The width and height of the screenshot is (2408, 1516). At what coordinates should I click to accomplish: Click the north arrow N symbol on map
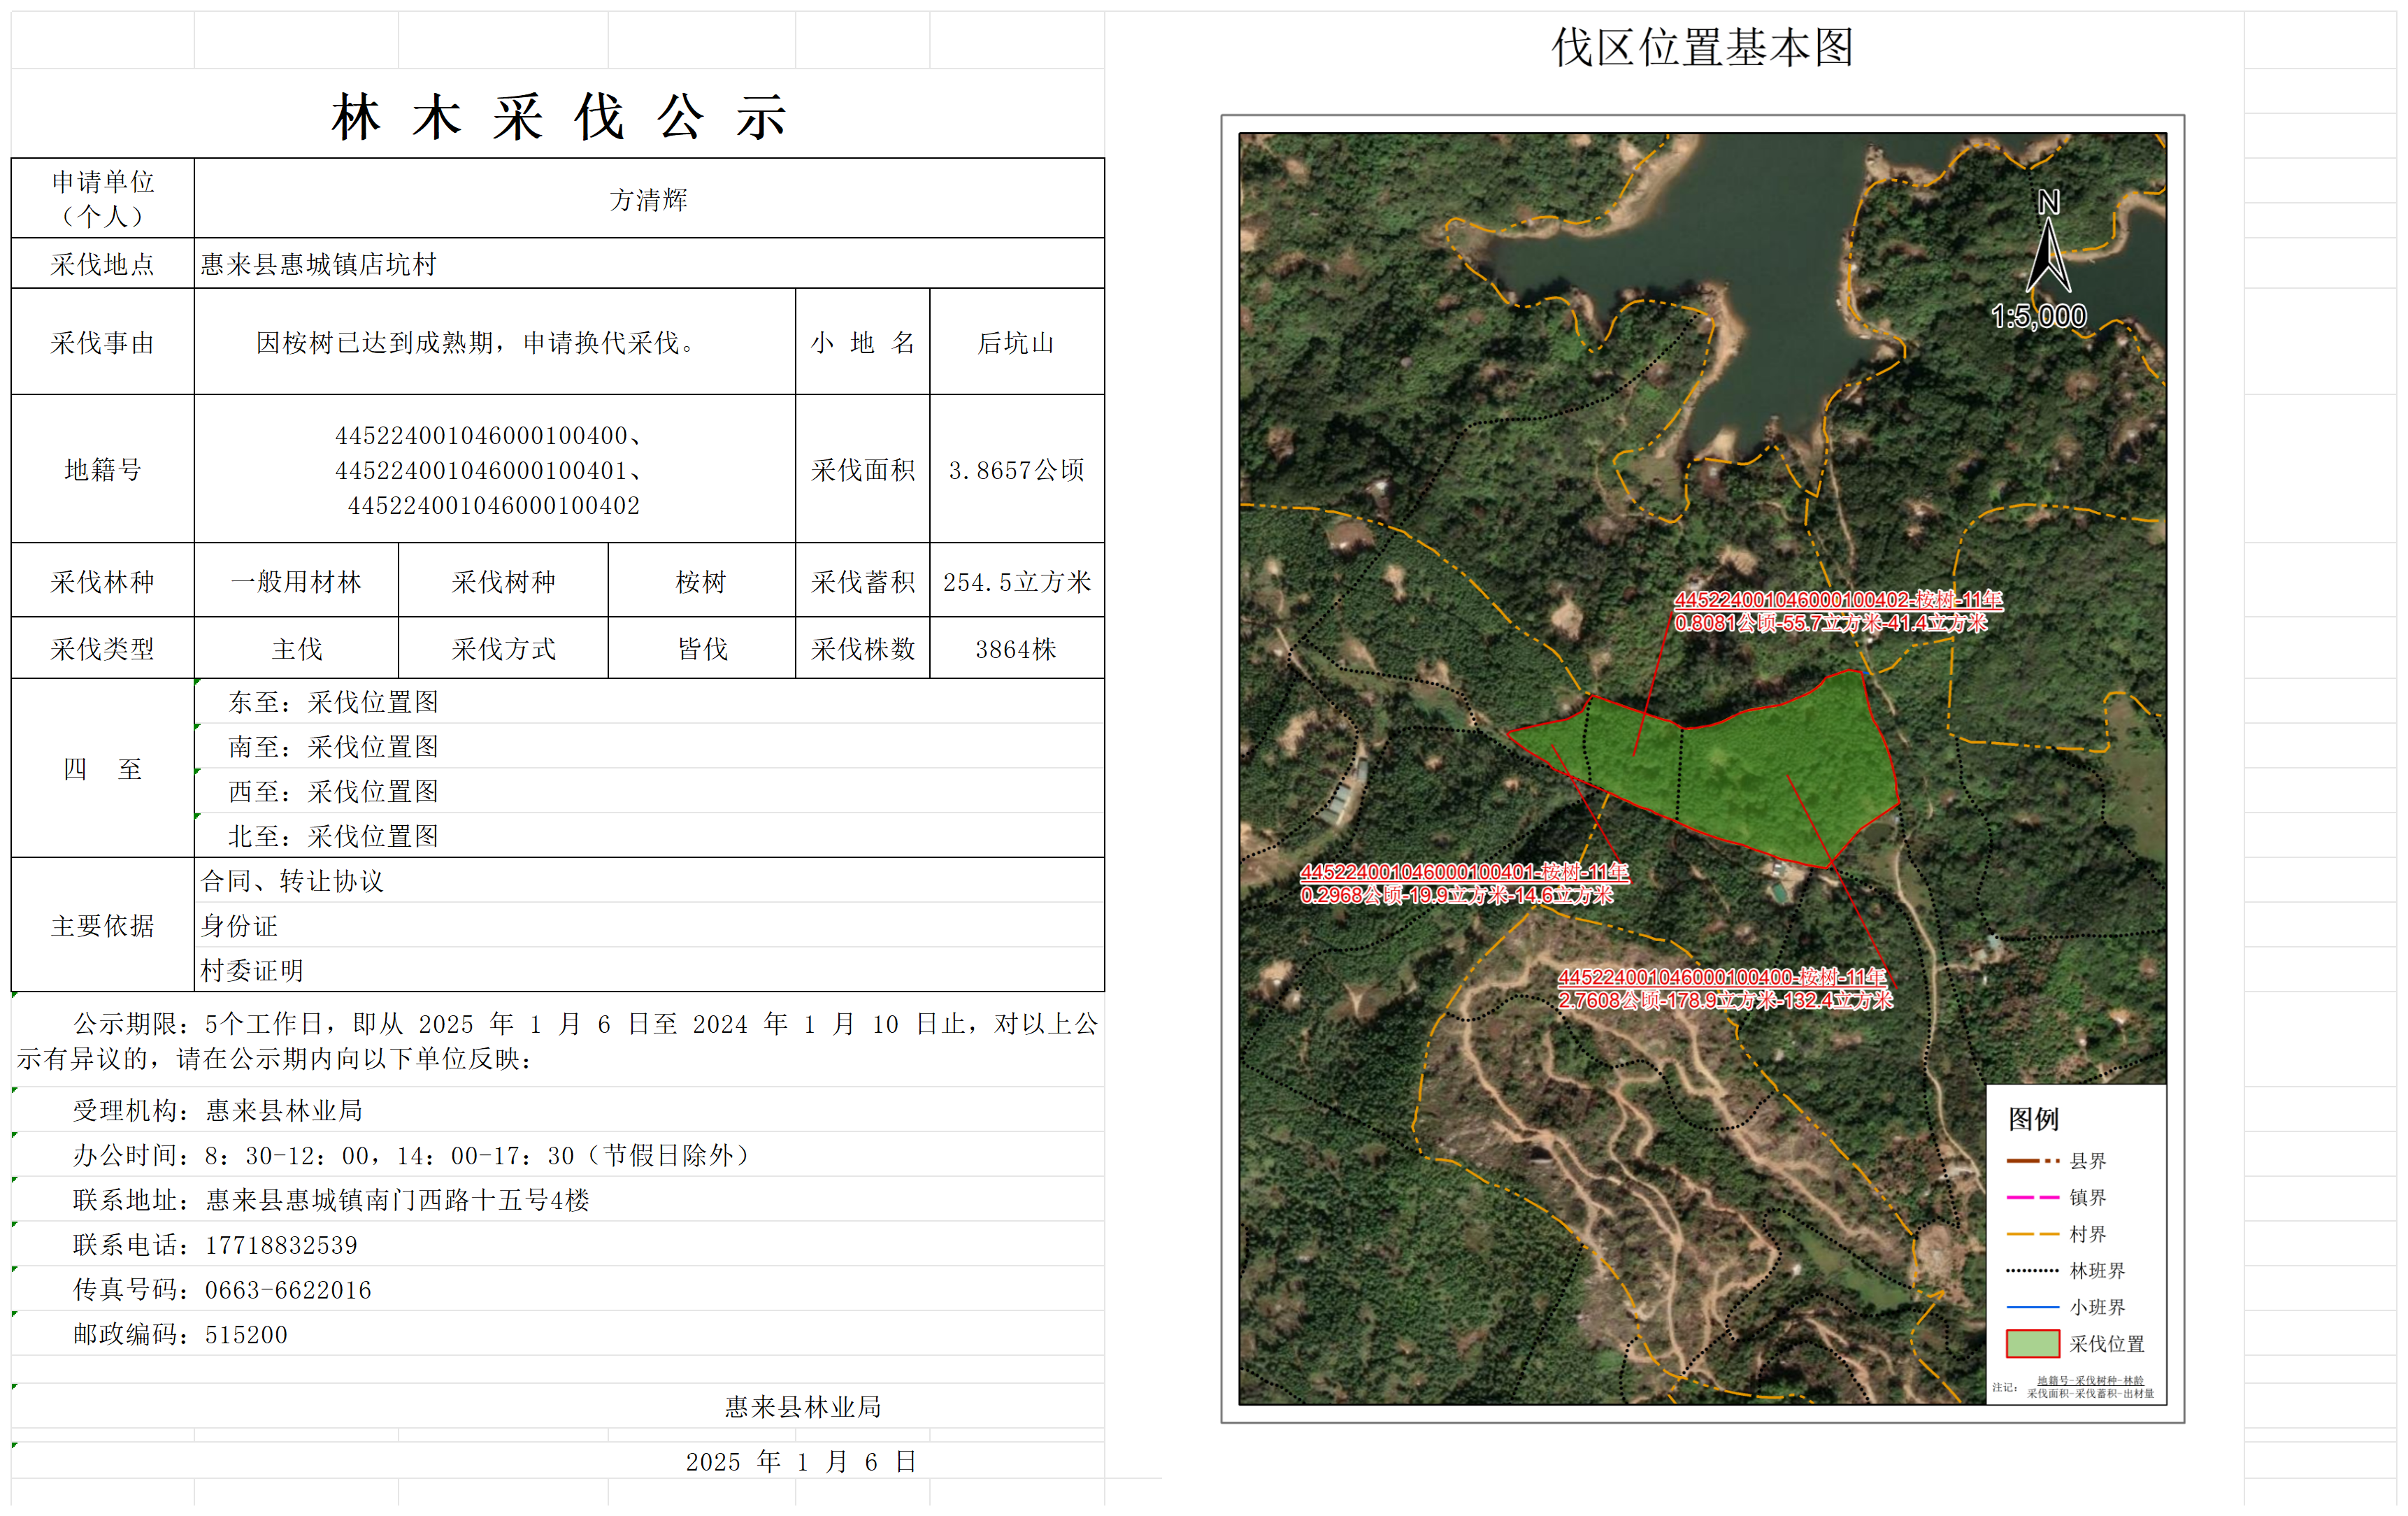(2048, 241)
